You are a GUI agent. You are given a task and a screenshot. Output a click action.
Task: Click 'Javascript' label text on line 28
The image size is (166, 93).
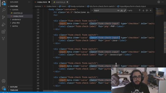coord(116,55)
